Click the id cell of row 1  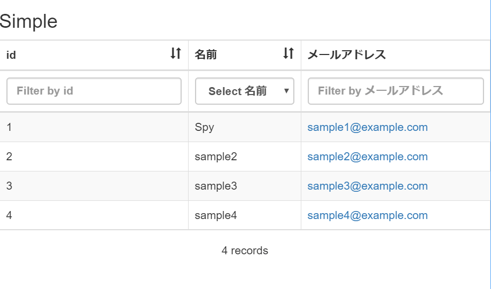(9, 127)
